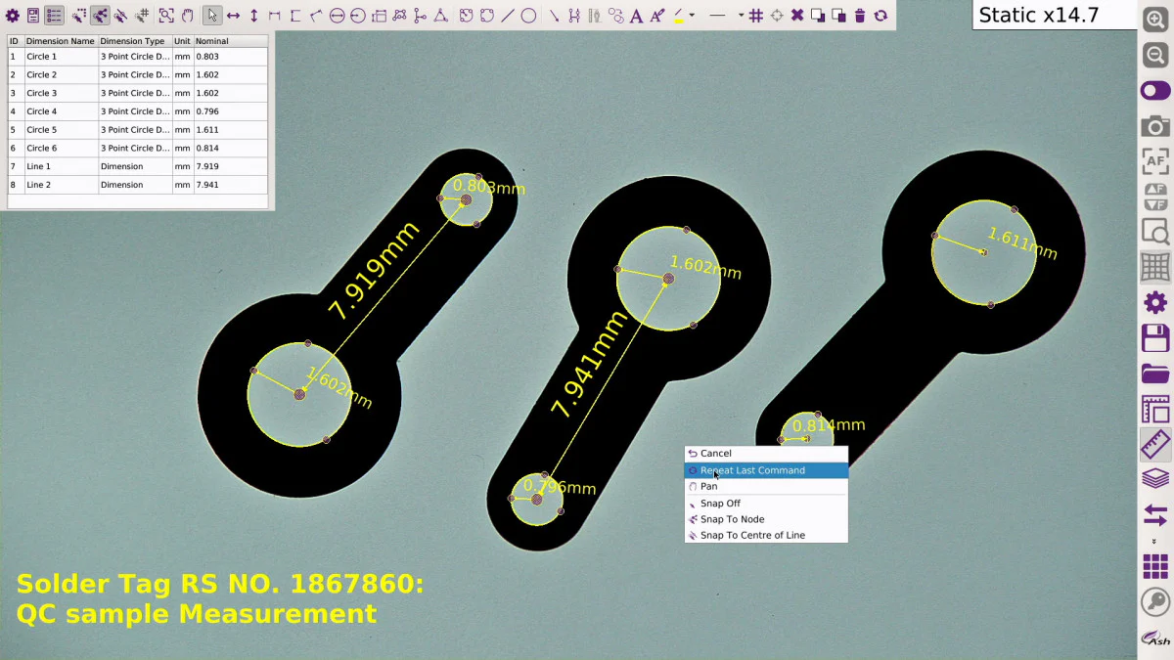Open the yellow line colour dropdown arrow
This screenshot has height=660, width=1174.
click(692, 16)
